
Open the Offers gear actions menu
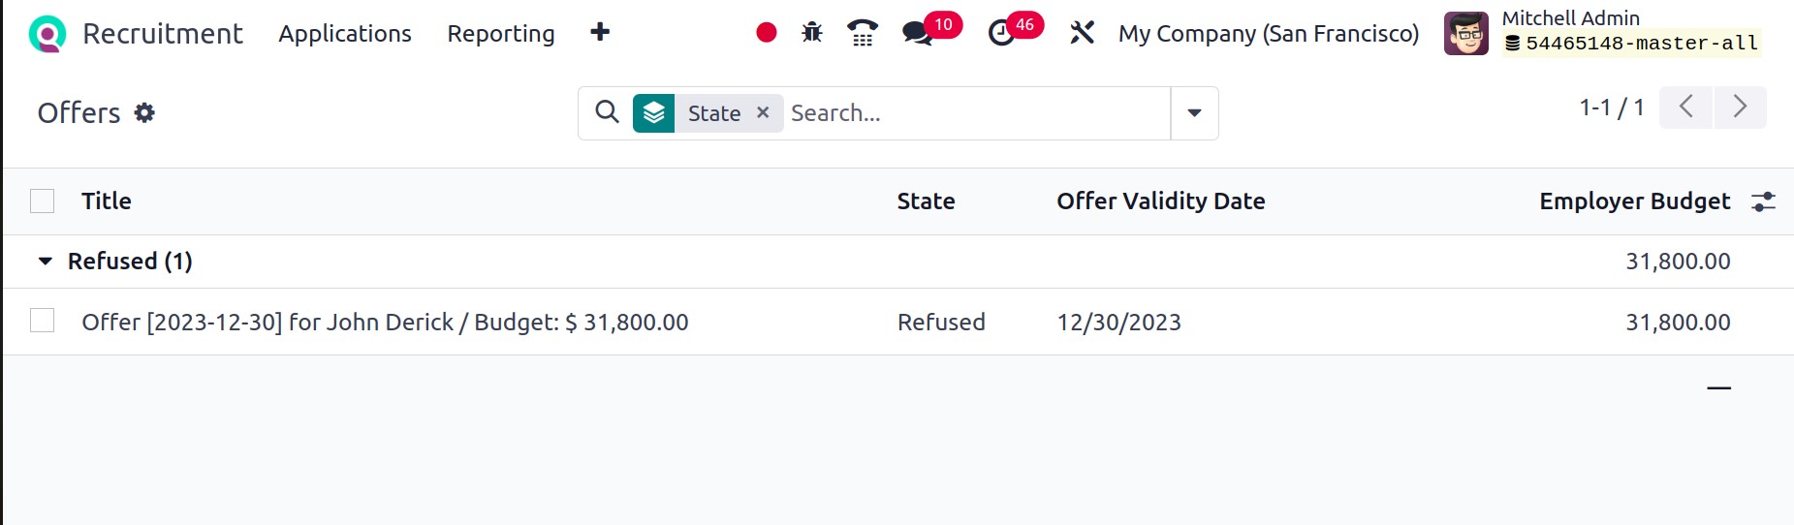point(144,112)
